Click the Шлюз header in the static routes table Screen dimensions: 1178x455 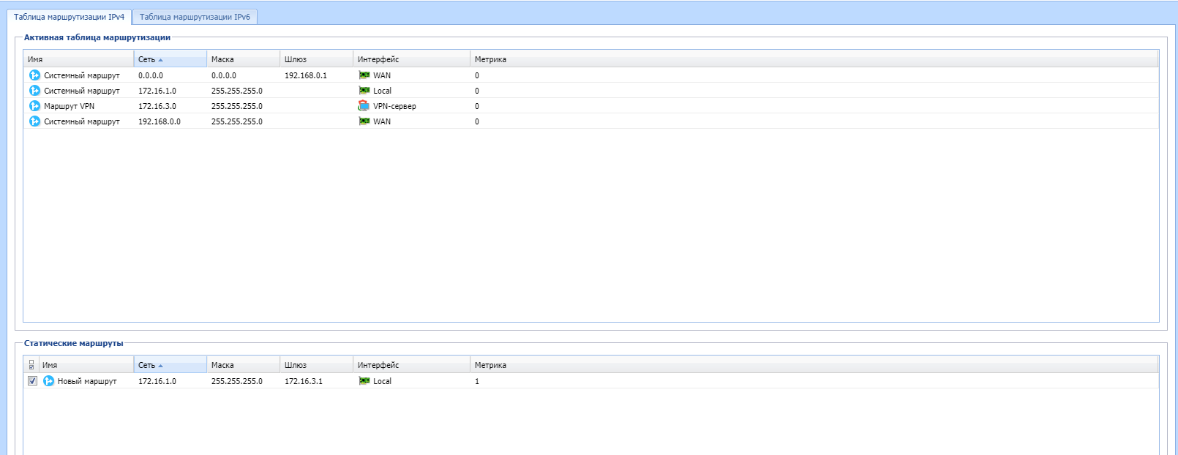point(317,365)
